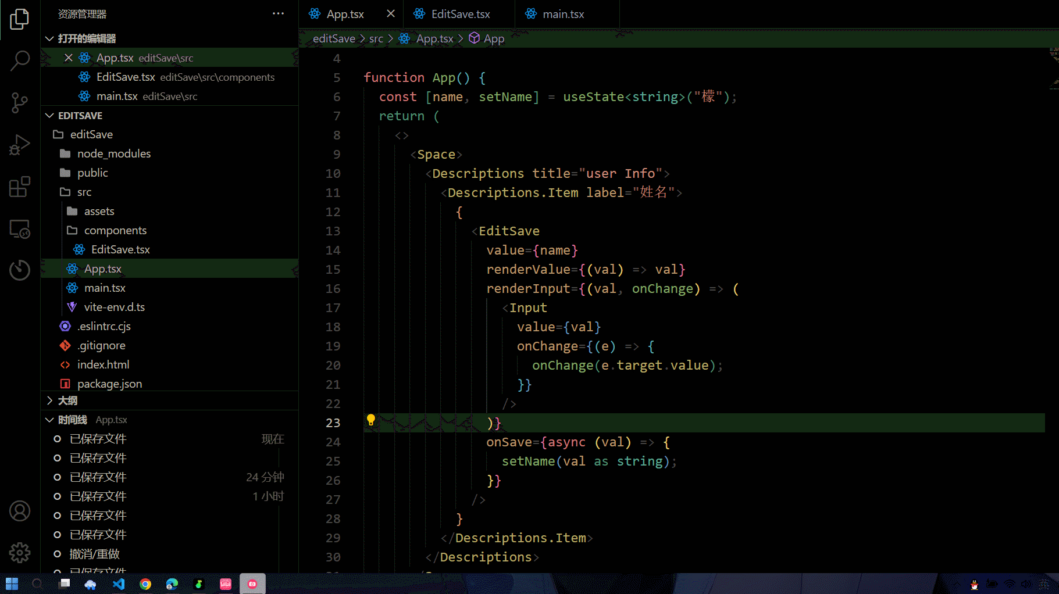Expand the public folder

coord(169,173)
